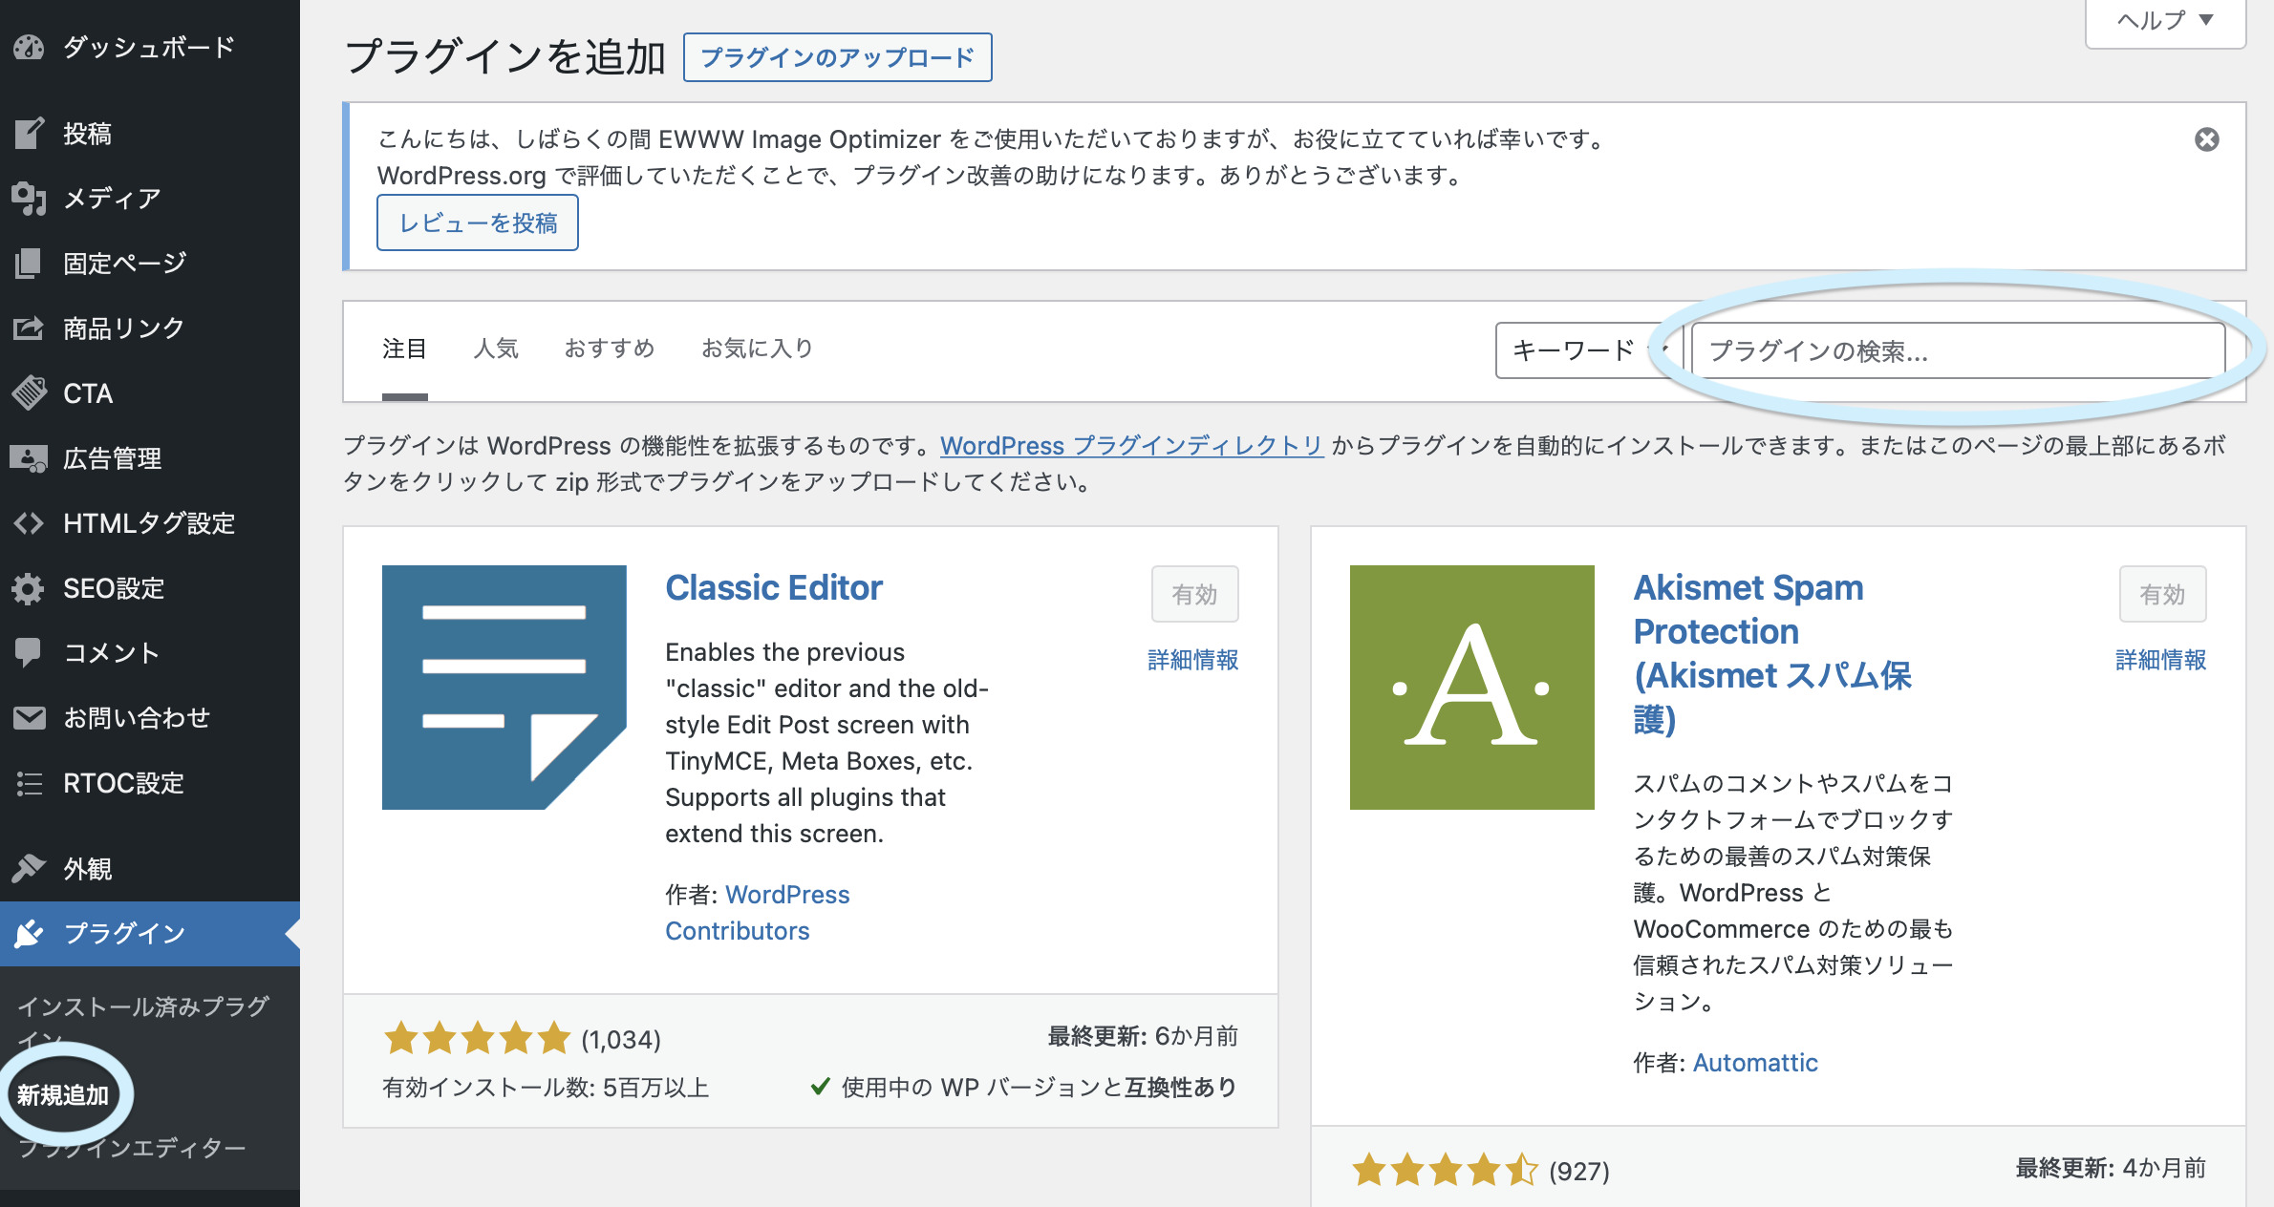The width and height of the screenshot is (2274, 1207).
Task: Open the インストール済みプラグイン submenu
Action: pyautogui.click(x=143, y=1022)
